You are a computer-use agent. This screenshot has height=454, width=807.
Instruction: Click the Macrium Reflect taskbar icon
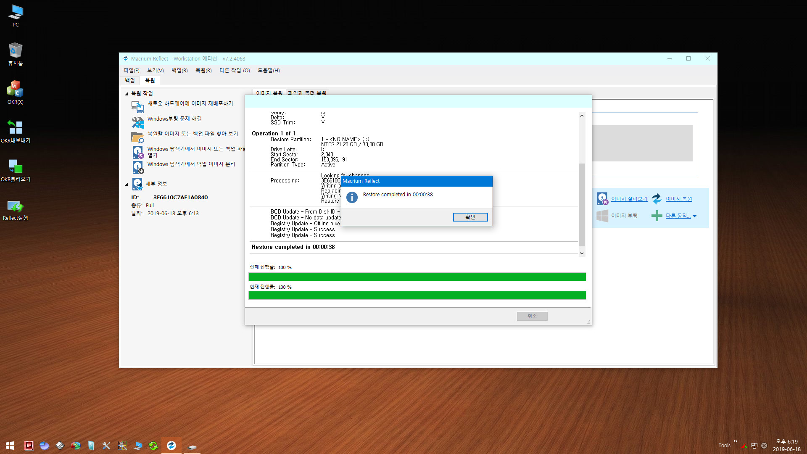click(x=171, y=446)
